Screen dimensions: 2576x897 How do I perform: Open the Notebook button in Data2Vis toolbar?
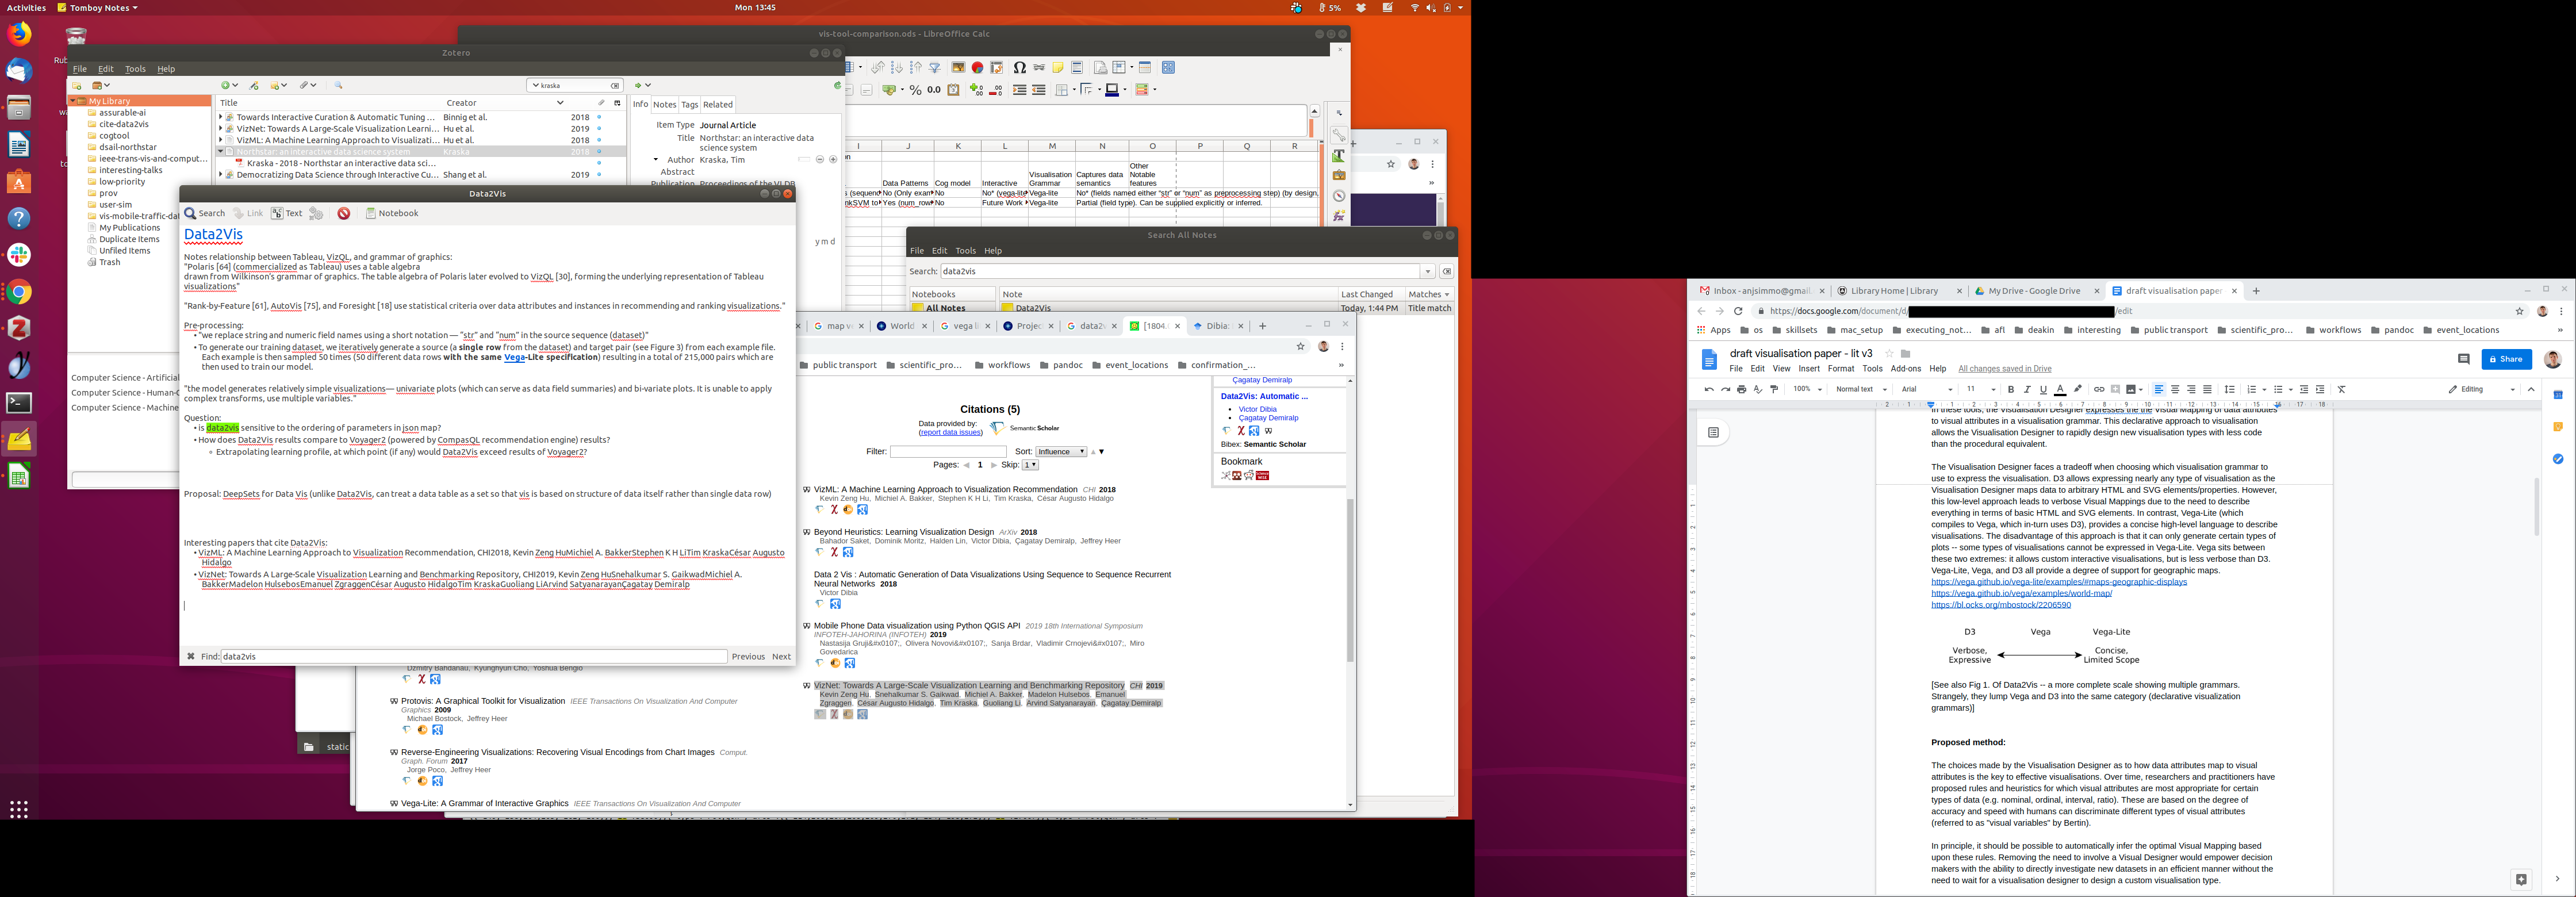click(x=392, y=213)
